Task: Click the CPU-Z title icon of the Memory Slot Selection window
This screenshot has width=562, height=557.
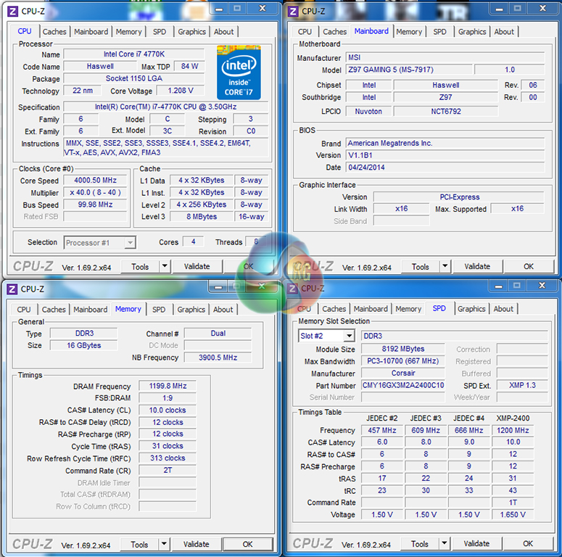Action: click(293, 288)
